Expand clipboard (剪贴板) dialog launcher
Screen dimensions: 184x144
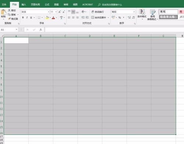pos(19,24)
